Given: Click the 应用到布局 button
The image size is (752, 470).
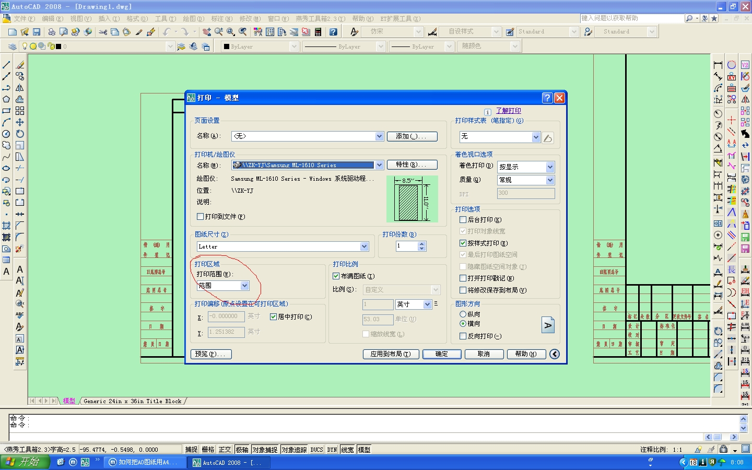Looking at the screenshot, I should (391, 354).
